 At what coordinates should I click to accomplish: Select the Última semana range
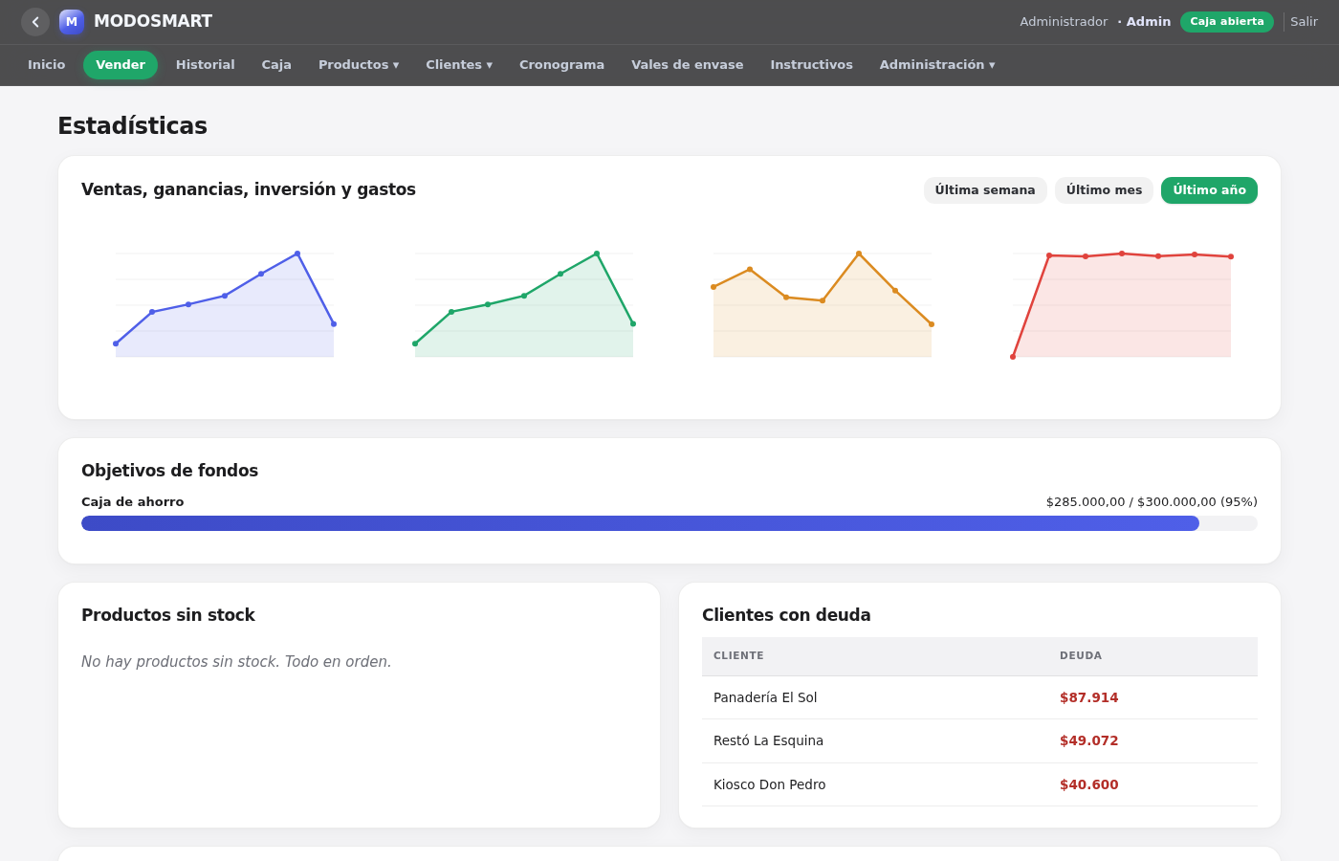coord(985,190)
